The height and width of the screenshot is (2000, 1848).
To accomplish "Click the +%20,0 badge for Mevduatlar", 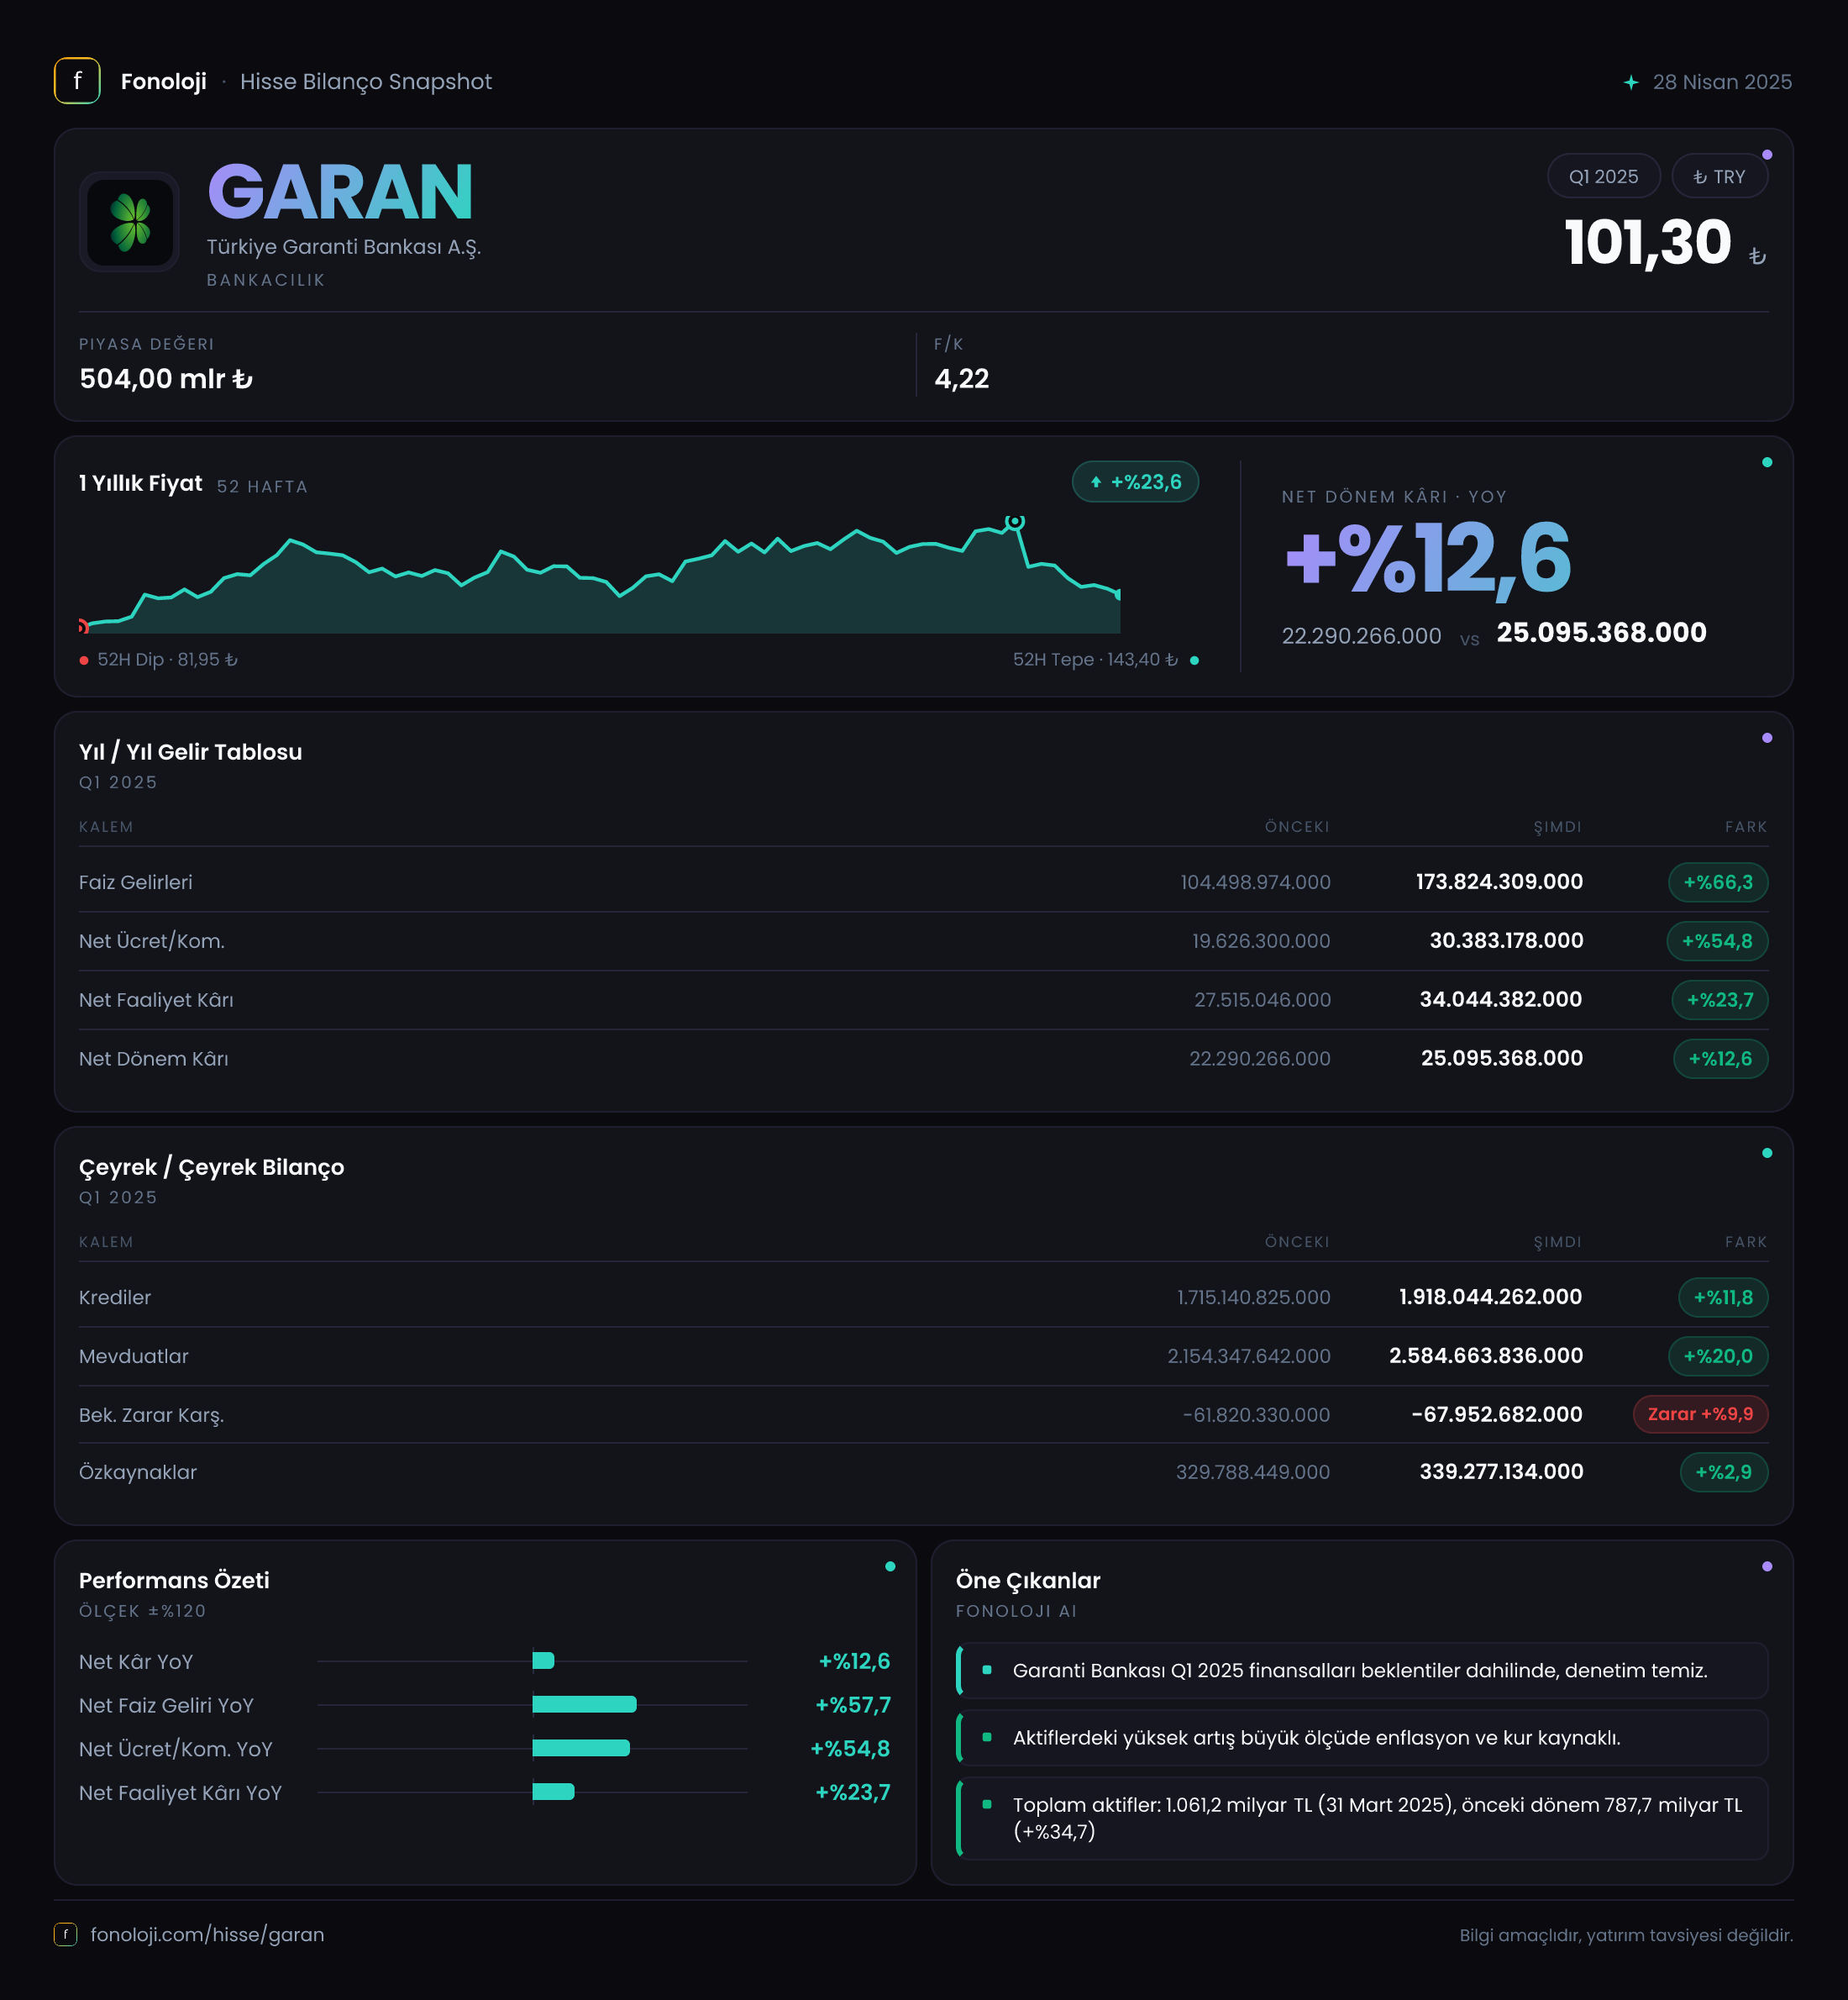I will tap(1718, 1356).
